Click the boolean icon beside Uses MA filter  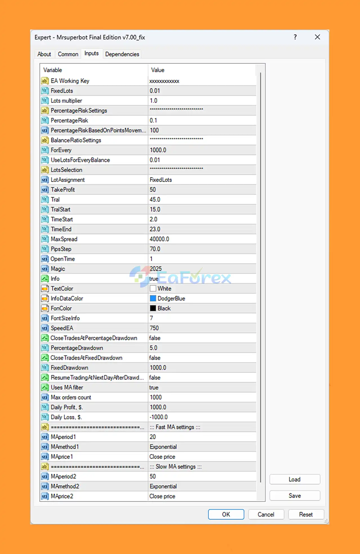(45, 387)
